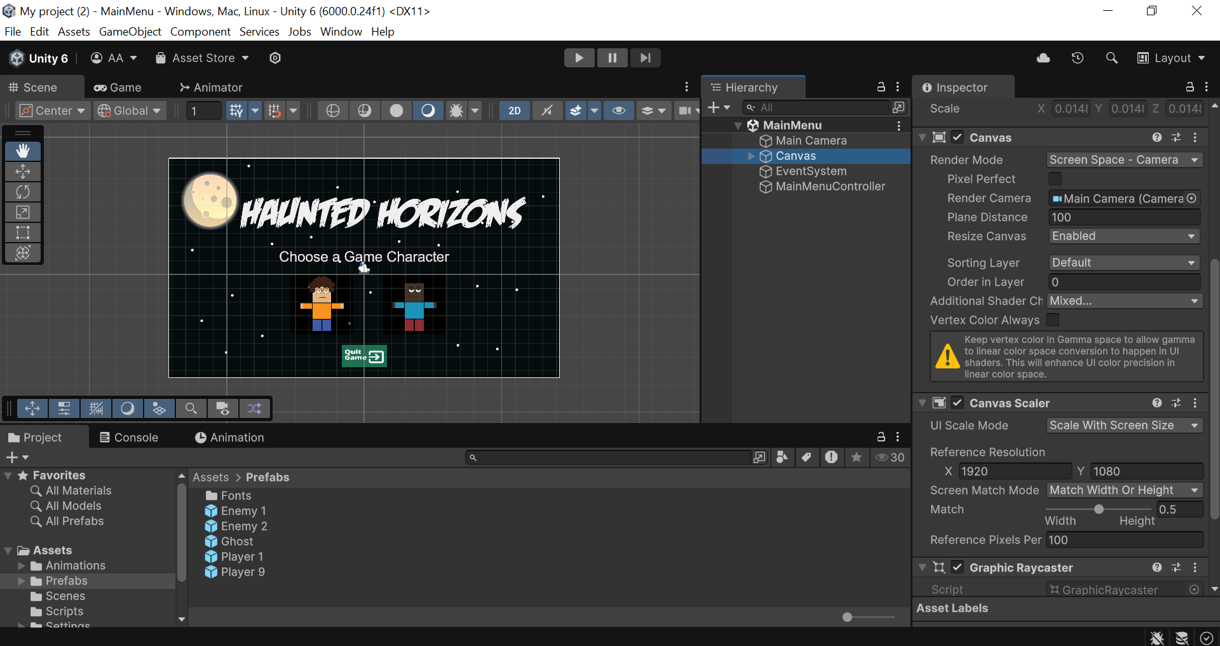This screenshot has height=646, width=1220.
Task: Open the Undo History icon
Action: (x=1078, y=58)
